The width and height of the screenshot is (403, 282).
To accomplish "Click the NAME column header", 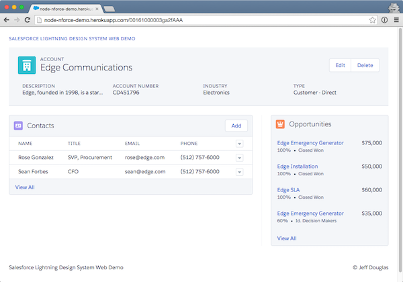I will [x=26, y=143].
